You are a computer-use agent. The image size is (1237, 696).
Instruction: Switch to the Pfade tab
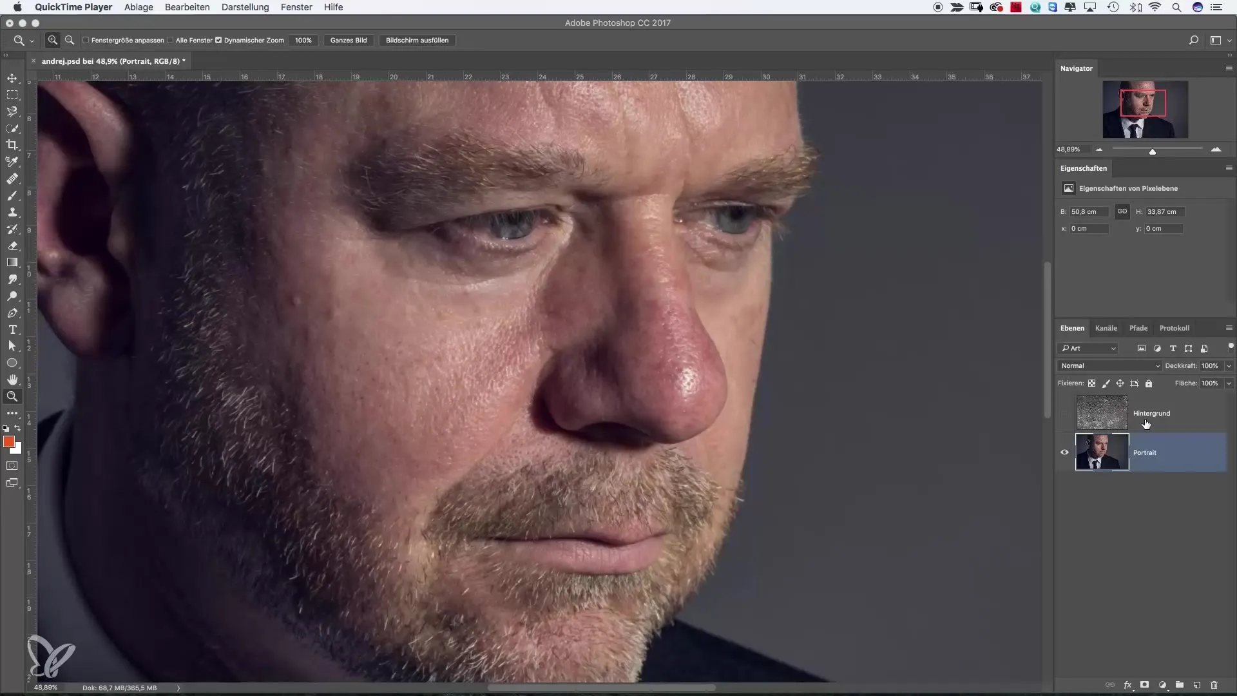coord(1138,328)
